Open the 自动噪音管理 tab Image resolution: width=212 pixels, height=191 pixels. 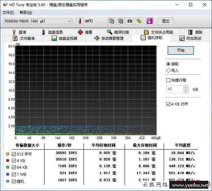pyautogui.click(x=109, y=38)
